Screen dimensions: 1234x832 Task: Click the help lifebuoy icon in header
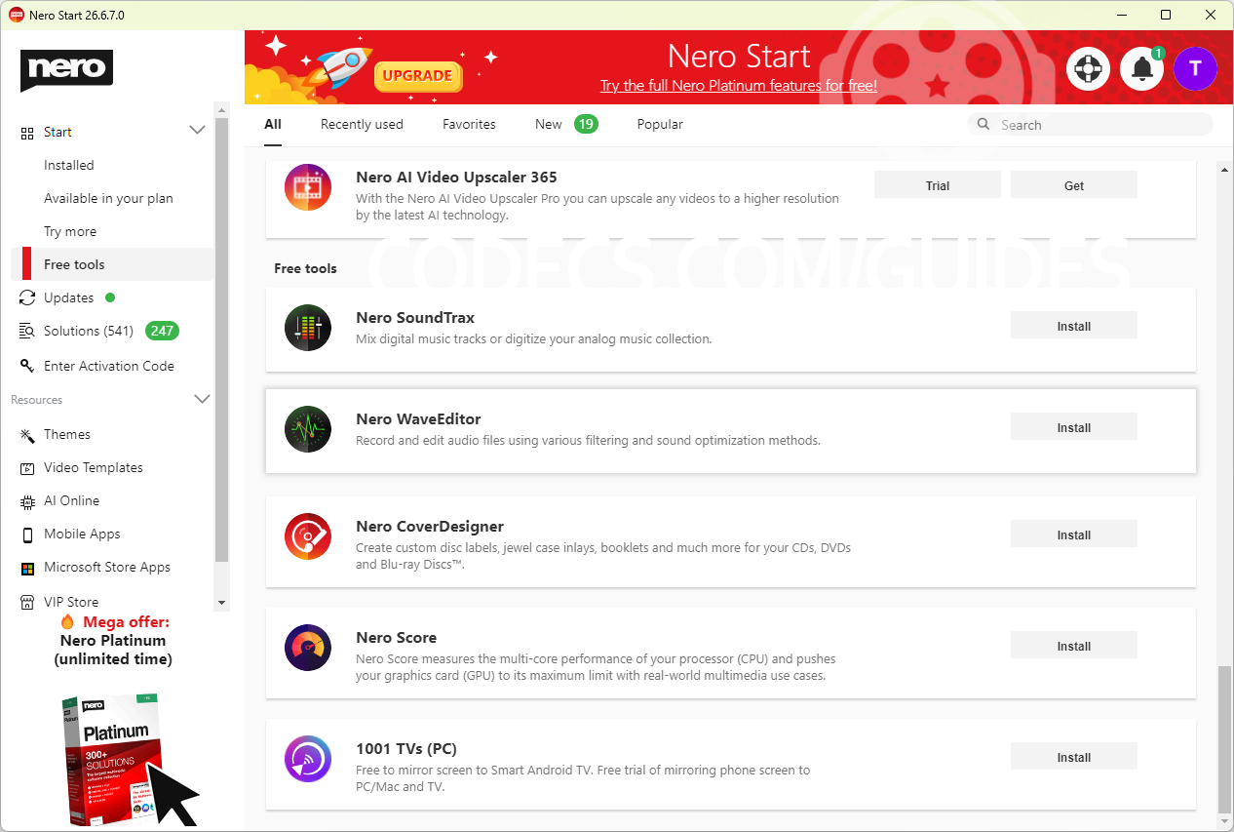click(x=1089, y=68)
